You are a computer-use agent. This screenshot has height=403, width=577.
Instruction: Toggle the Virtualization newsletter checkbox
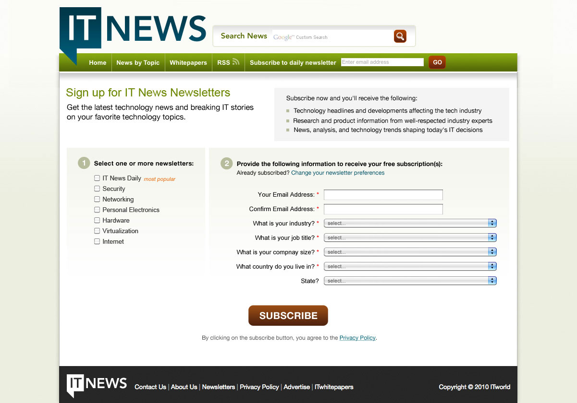point(97,231)
